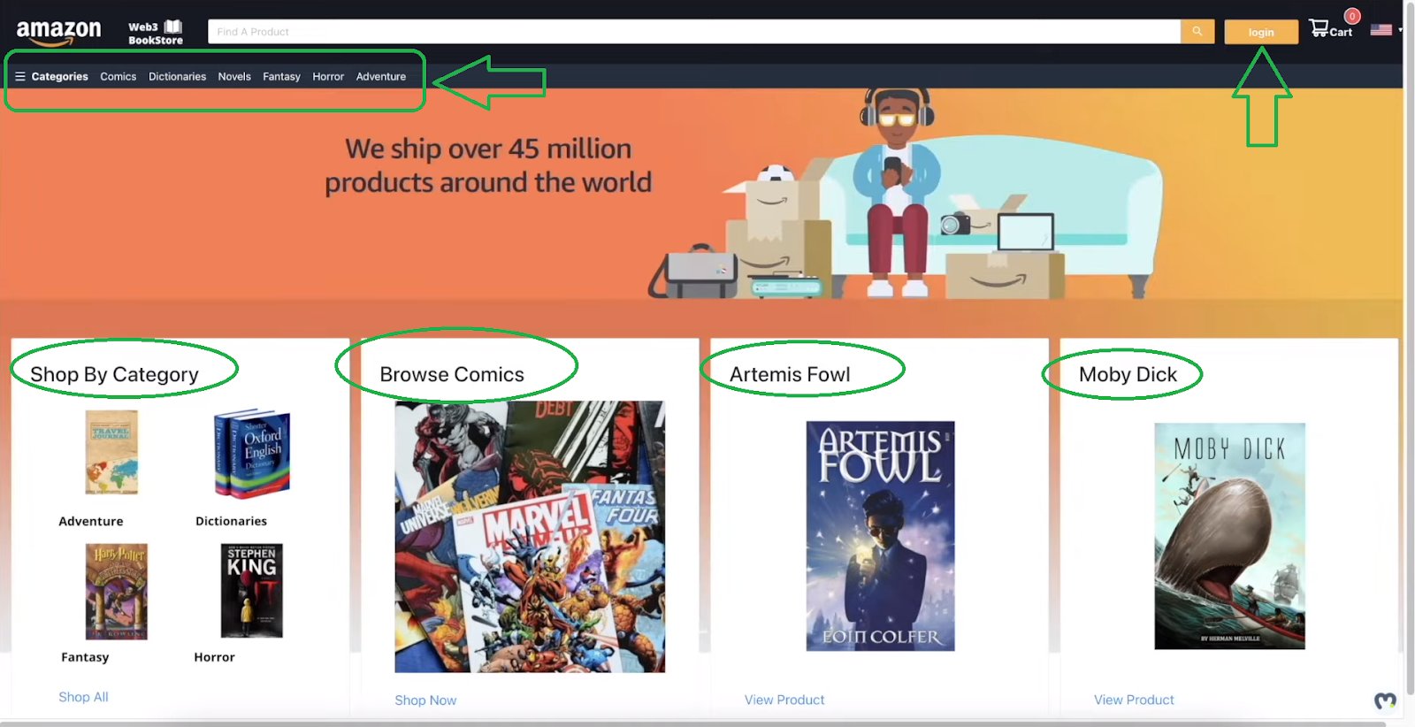Viewport: 1415px width, 727px height.
Task: Focus the Find A Product search field
Action: coord(694,32)
